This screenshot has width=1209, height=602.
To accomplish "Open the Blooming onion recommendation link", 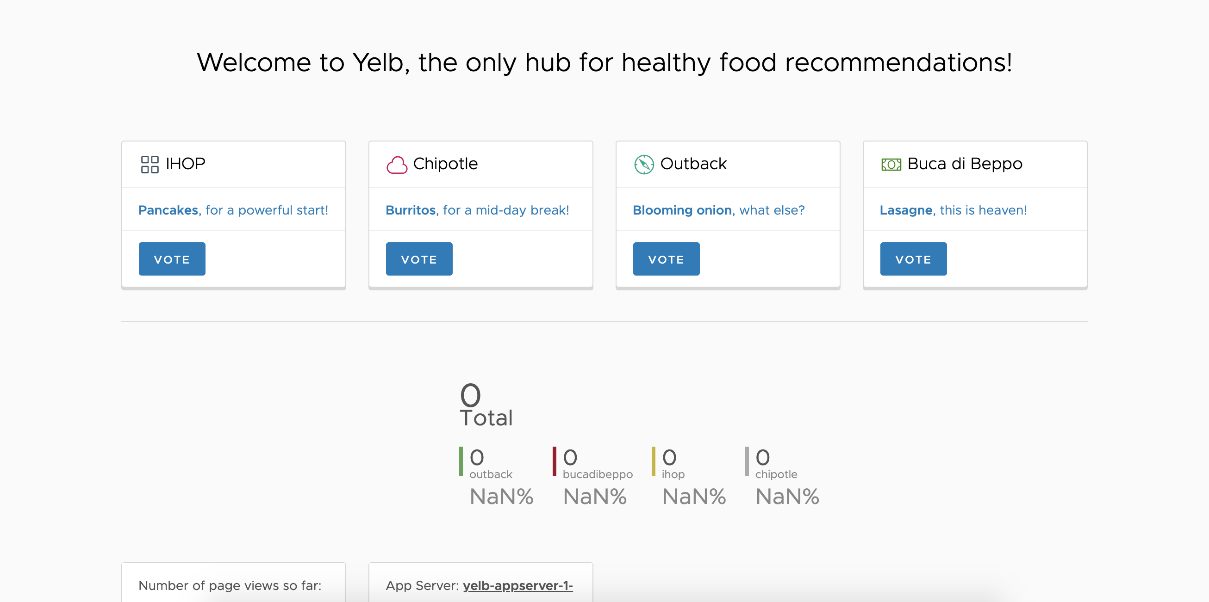I will pyautogui.click(x=681, y=210).
